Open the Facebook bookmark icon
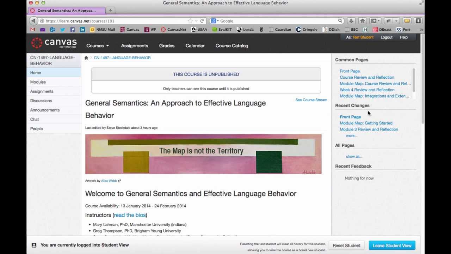The height and width of the screenshot is (254, 451). 72,30
